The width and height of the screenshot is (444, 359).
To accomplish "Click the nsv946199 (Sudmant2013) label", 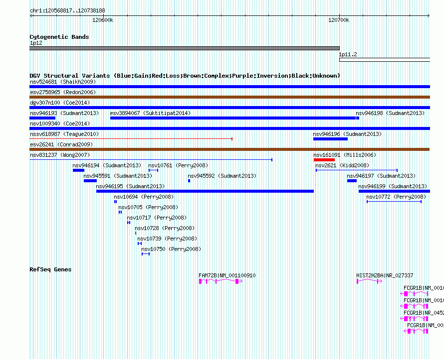I will coord(393,187).
